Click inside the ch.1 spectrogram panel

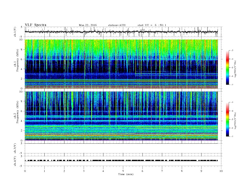(x=121, y=64)
